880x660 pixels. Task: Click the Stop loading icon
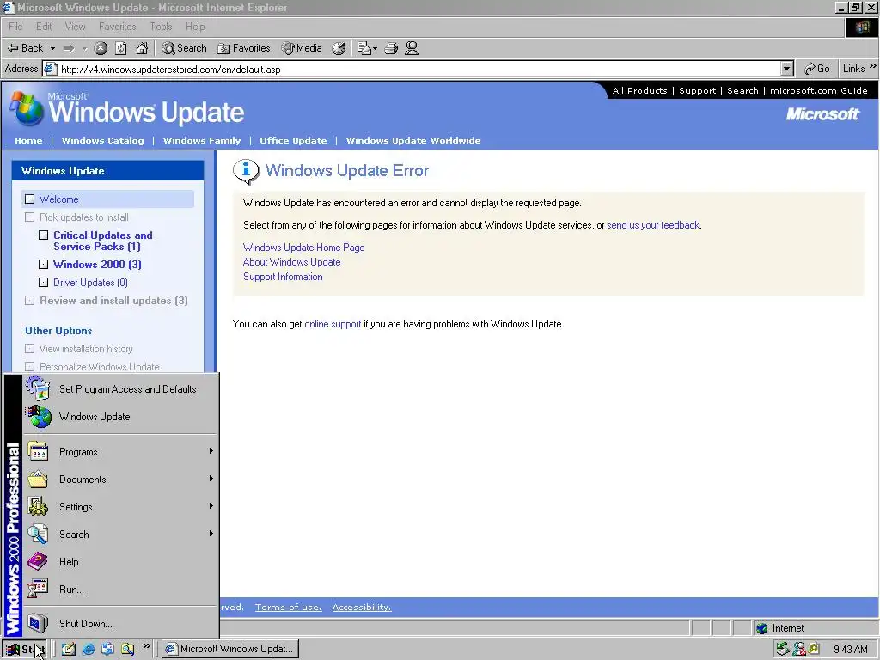pyautogui.click(x=101, y=48)
